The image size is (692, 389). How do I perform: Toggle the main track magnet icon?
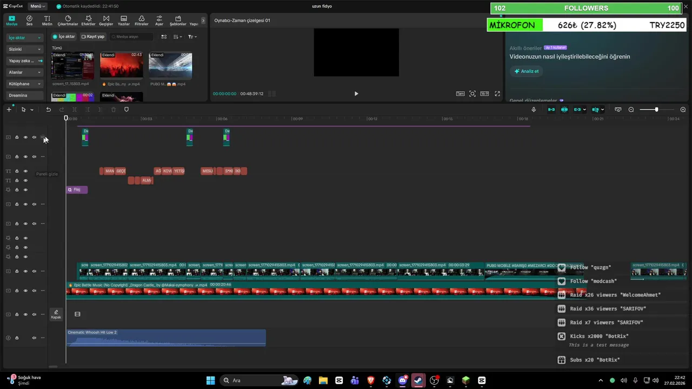click(551, 110)
